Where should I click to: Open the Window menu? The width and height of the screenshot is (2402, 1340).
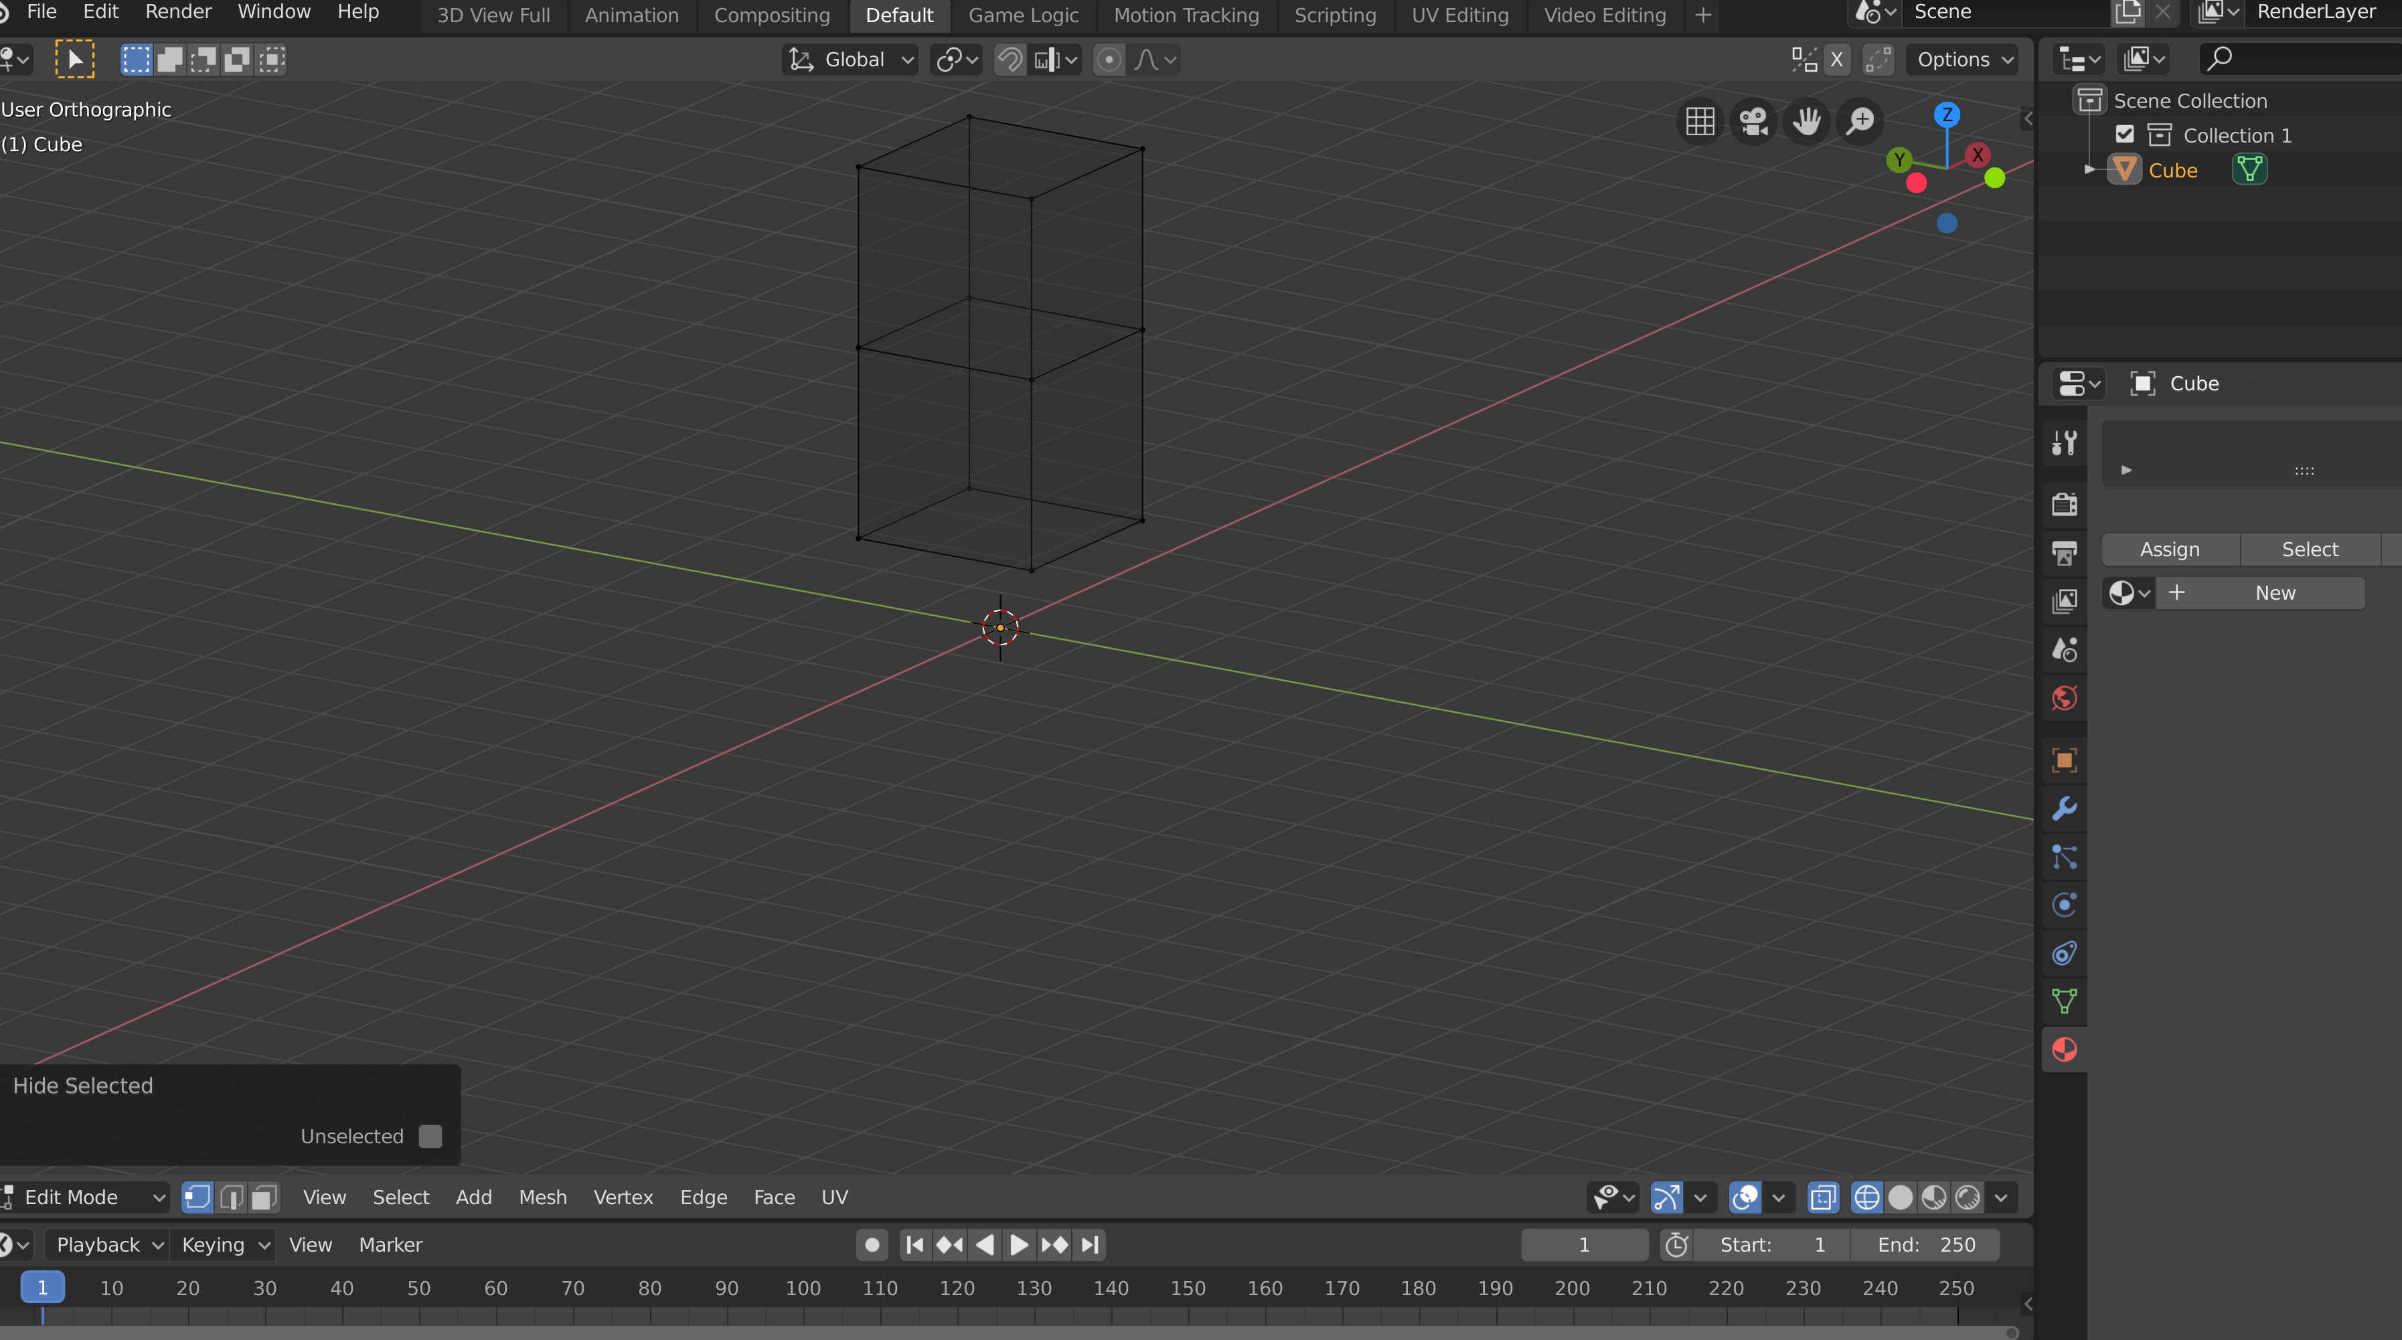pyautogui.click(x=274, y=12)
